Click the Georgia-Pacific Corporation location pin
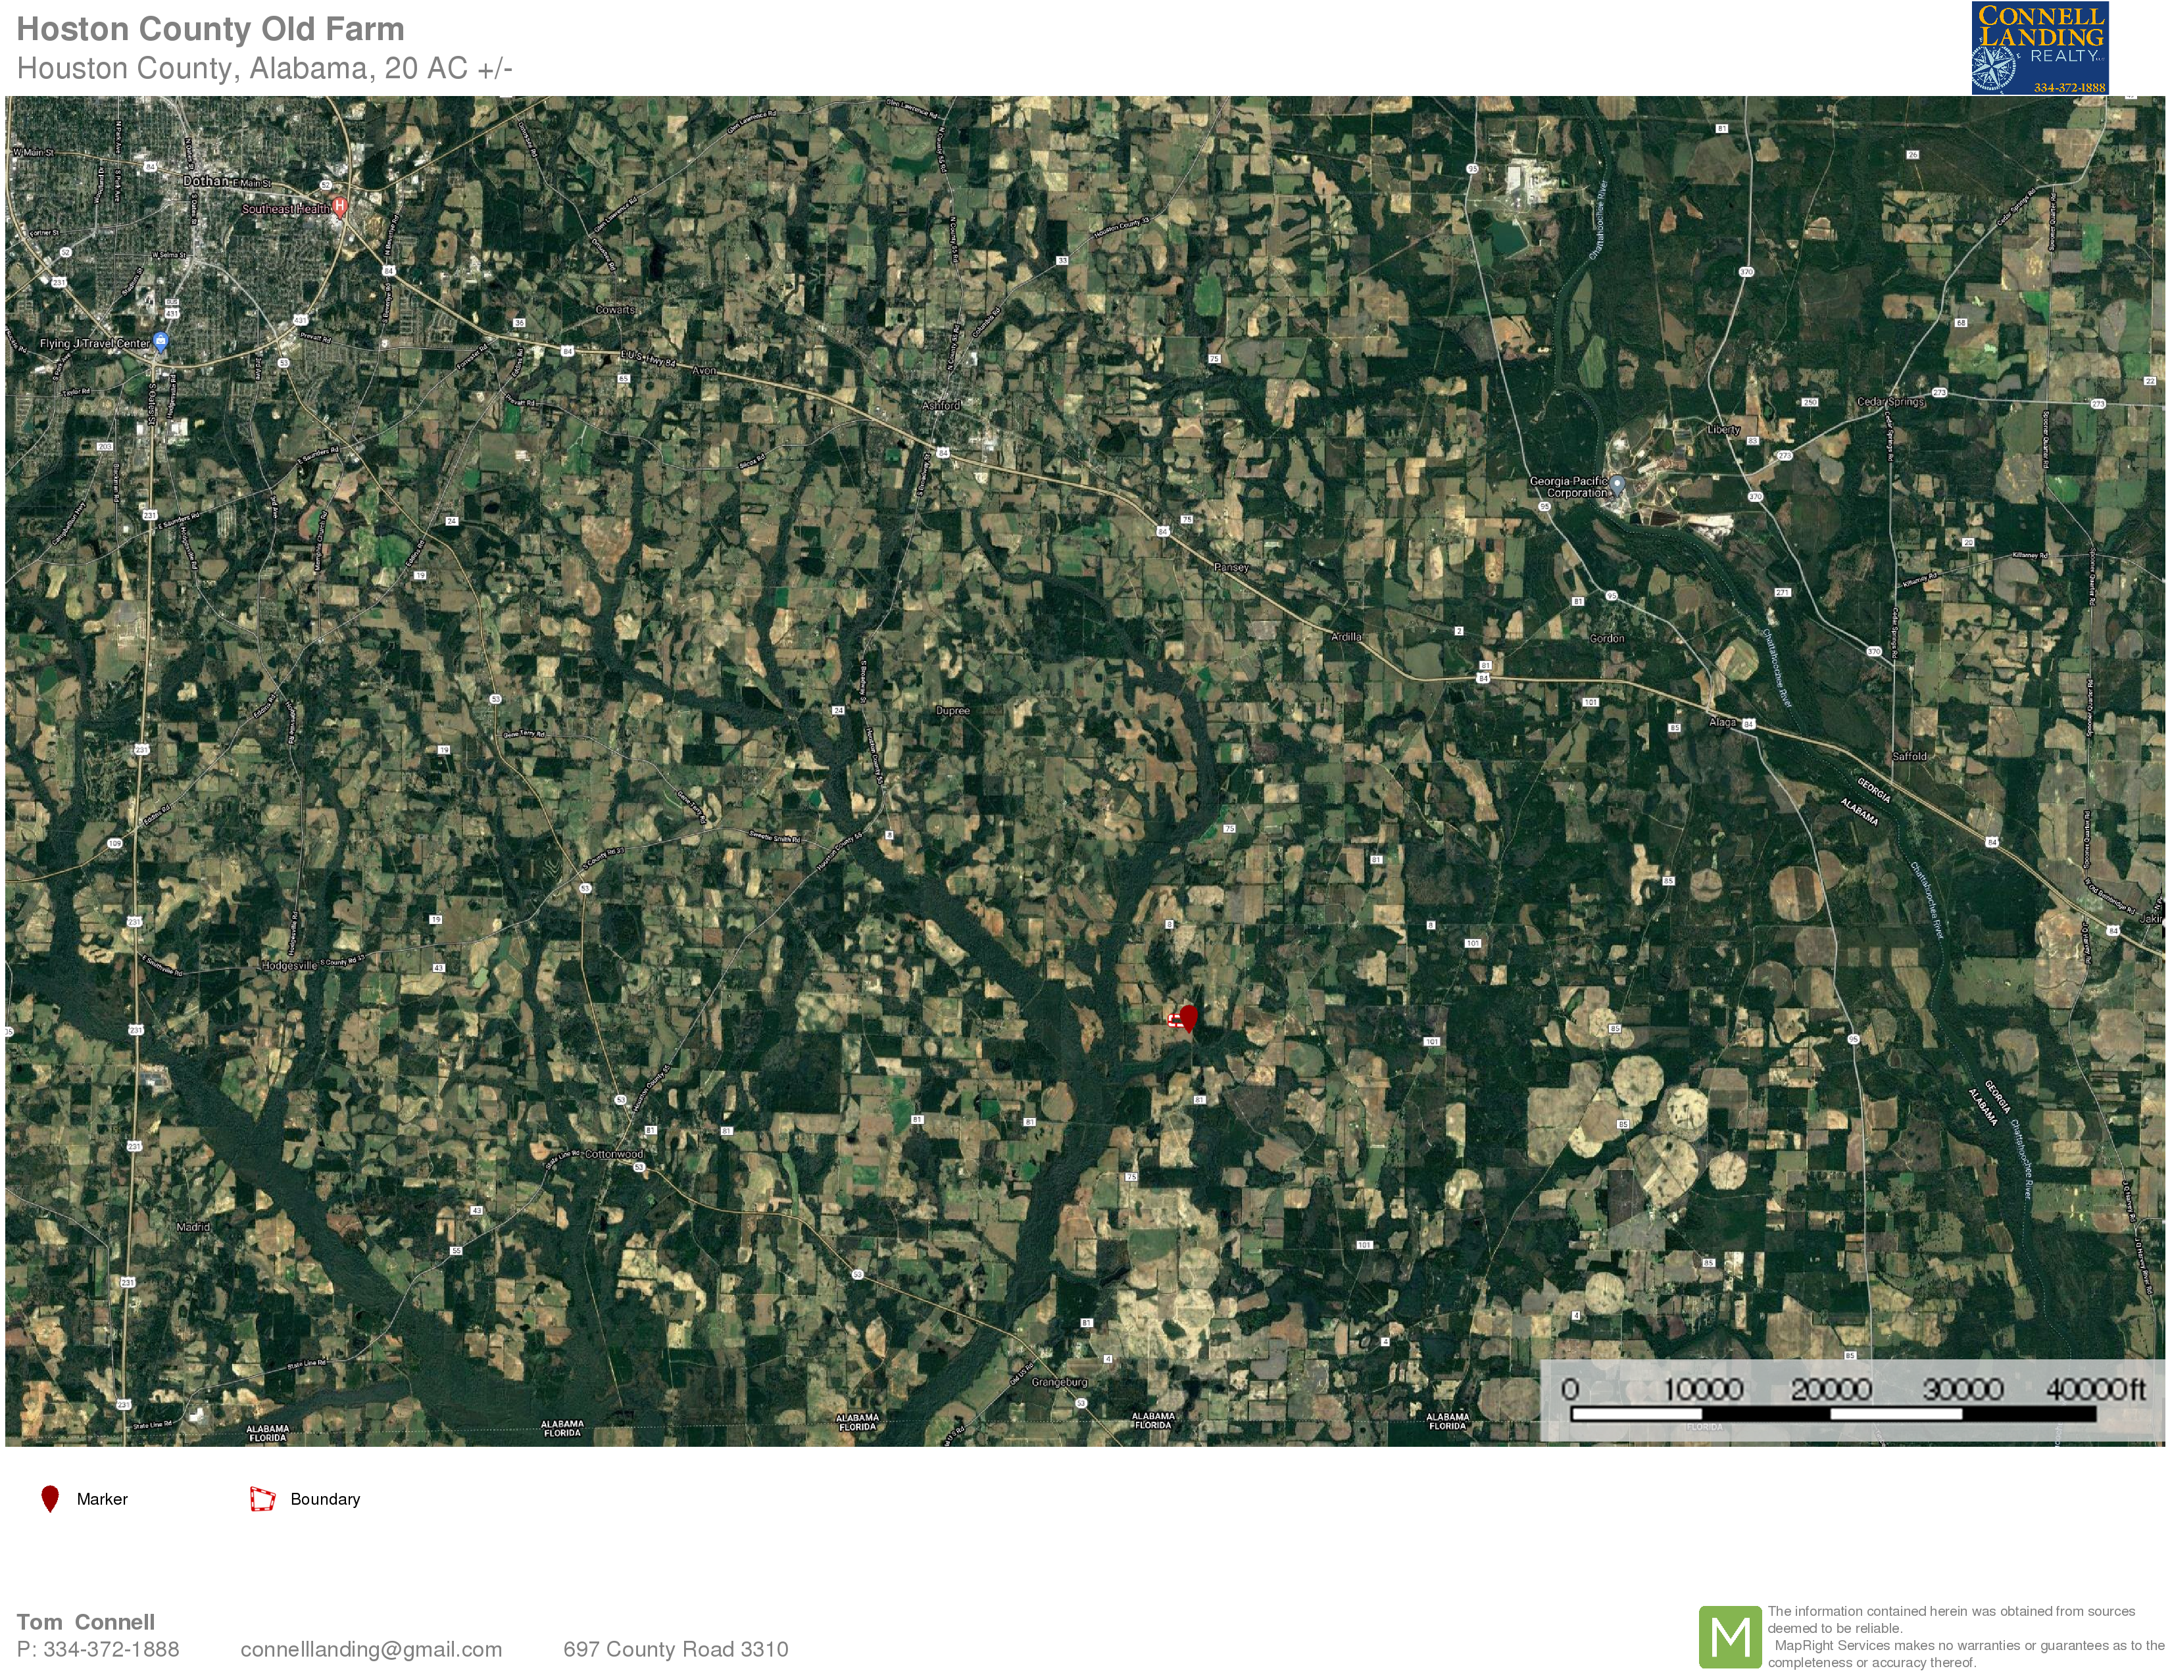Image resolution: width=2170 pixels, height=1677 pixels. 1617,484
